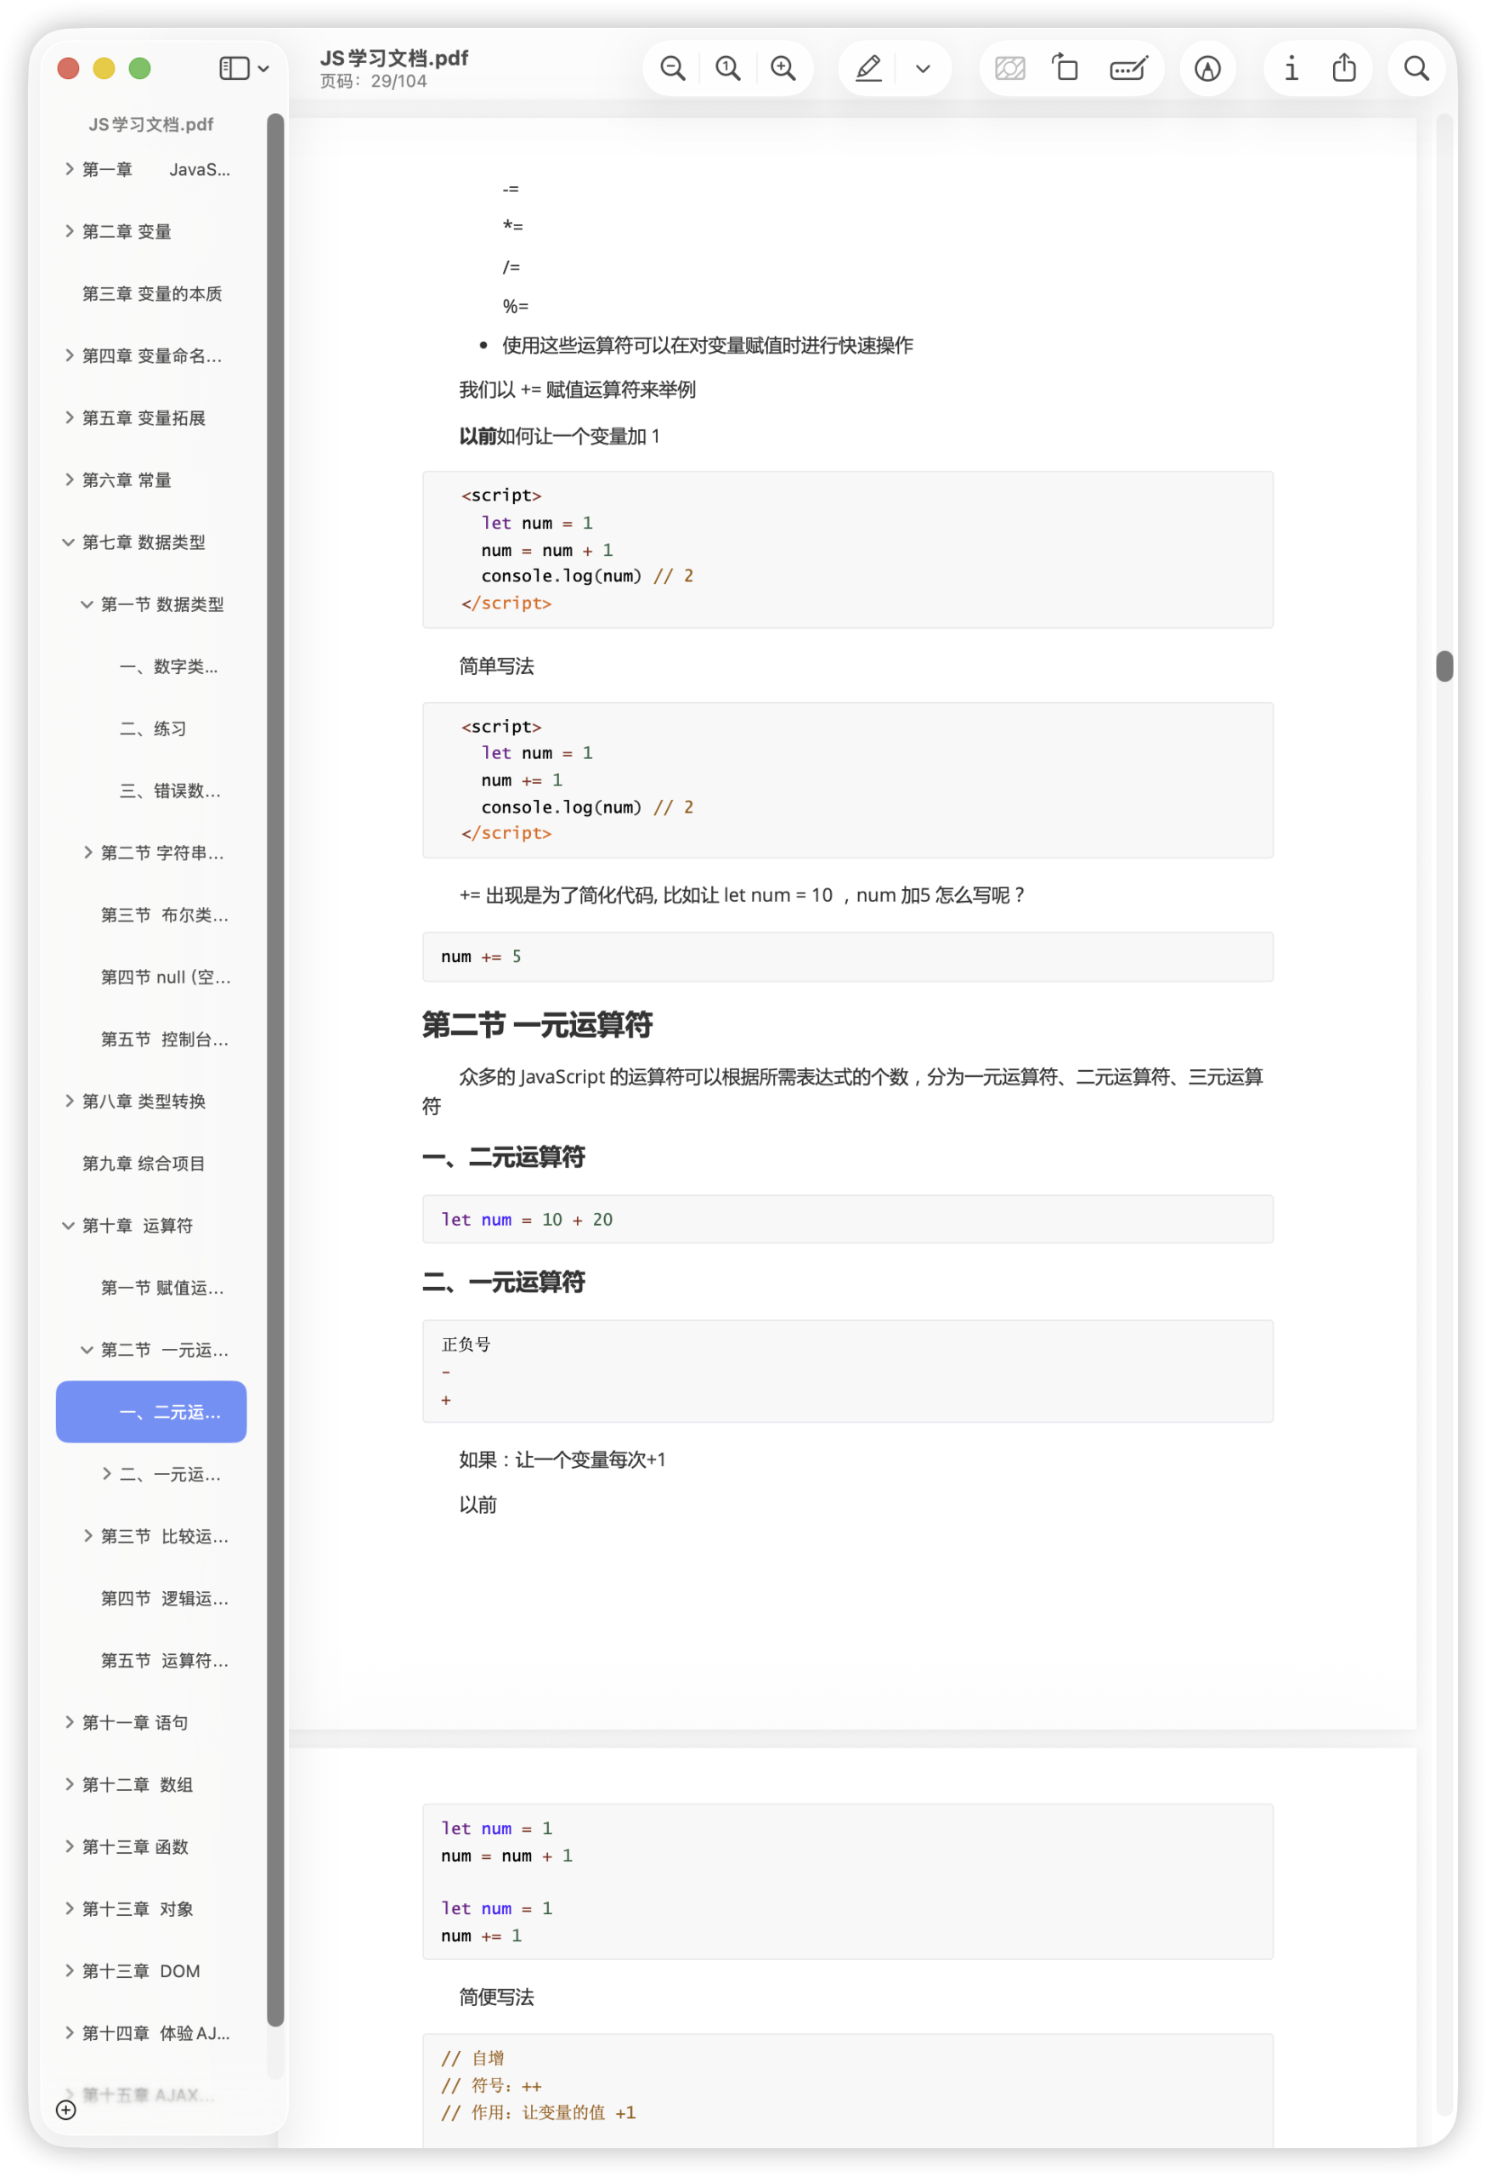This screenshot has width=1486, height=2176.
Task: Click the highlighted 一、二元运... entry
Action: (x=150, y=1412)
